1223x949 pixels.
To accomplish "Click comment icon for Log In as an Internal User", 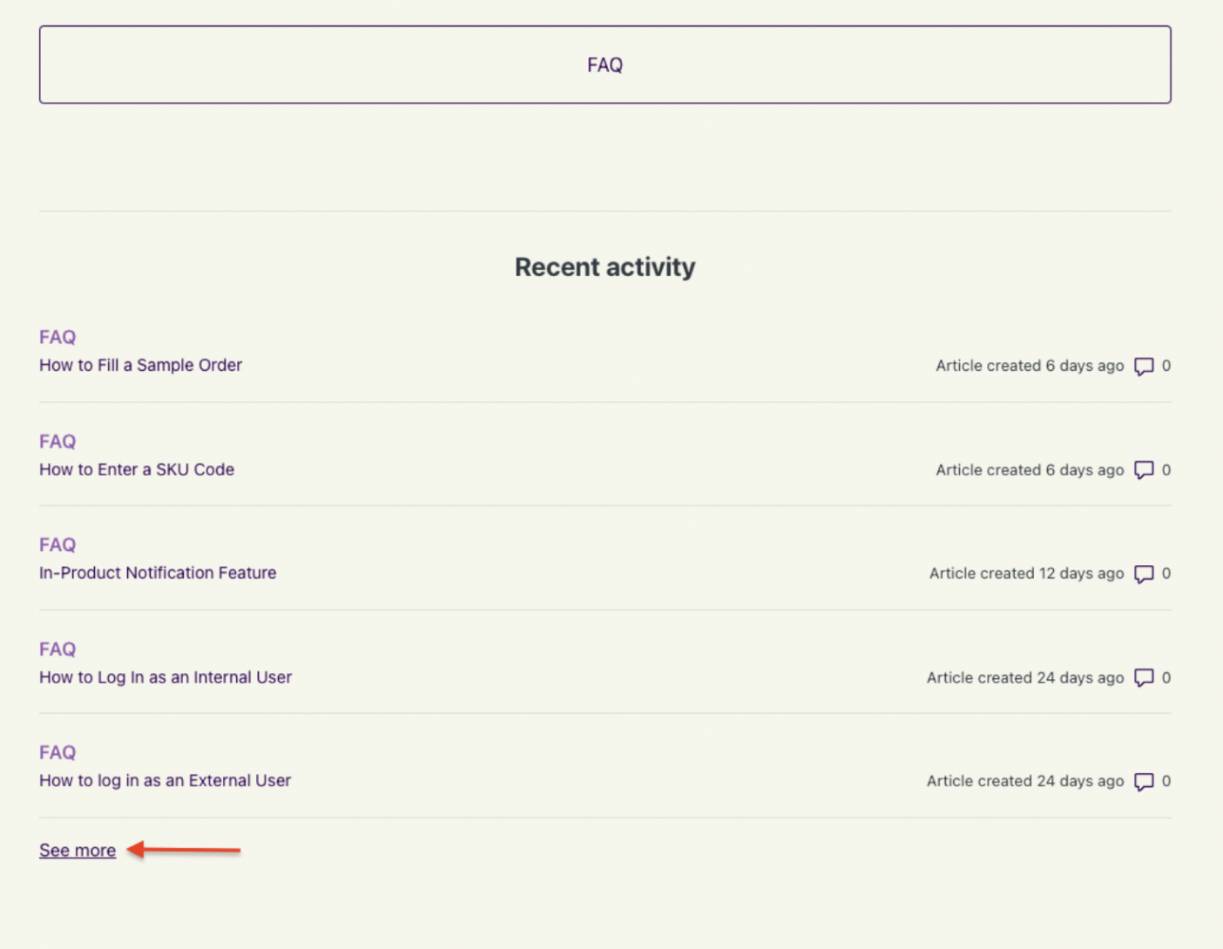I will 1144,678.
